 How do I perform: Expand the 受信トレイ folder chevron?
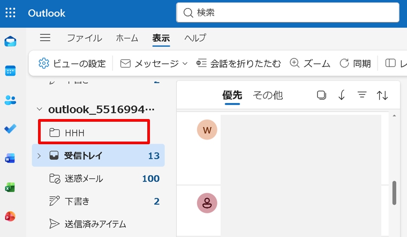[x=39, y=155]
